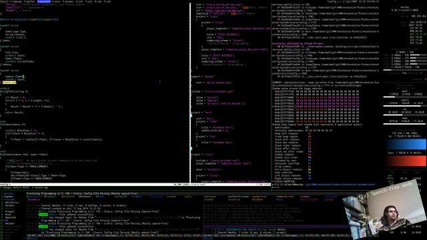The image size is (427, 240).
Task: Click the green cursor after tokens *Token
Action: [x=23, y=77]
